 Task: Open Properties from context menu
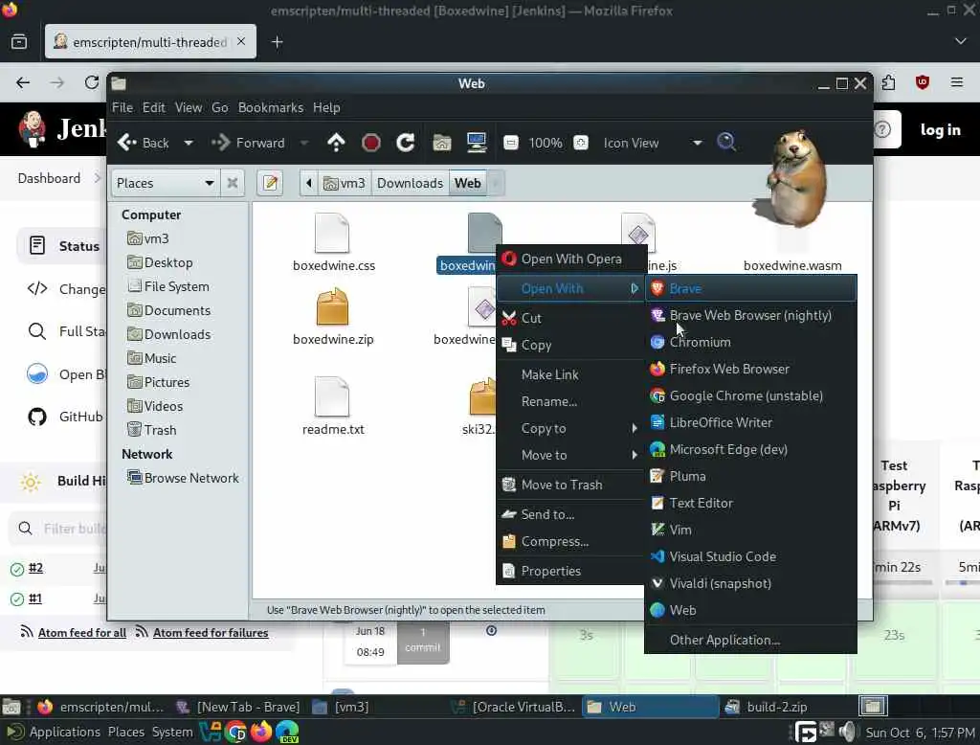tap(570, 571)
